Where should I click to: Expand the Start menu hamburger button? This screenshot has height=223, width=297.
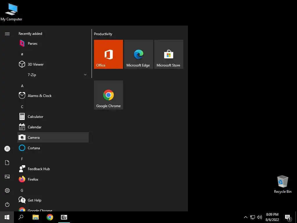(7, 34)
